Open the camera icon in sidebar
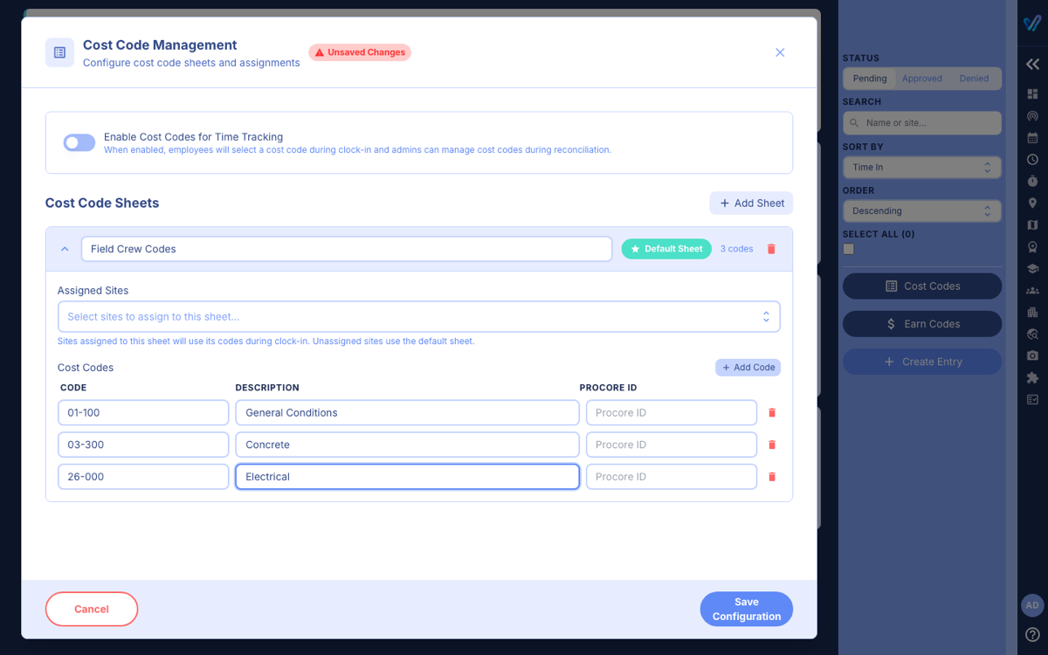Viewport: 1048px width, 655px height. point(1032,356)
